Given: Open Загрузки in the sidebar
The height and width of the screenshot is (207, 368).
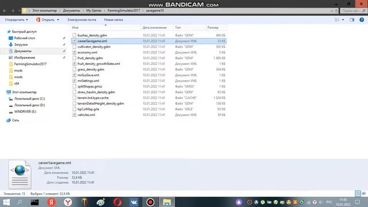Looking at the screenshot, I should [21, 45].
